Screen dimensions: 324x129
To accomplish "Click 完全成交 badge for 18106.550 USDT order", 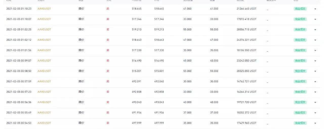I will [x=300, y=50].
